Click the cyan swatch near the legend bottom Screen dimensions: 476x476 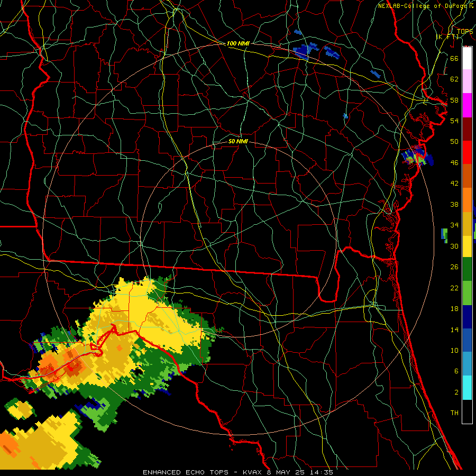(x=467, y=388)
